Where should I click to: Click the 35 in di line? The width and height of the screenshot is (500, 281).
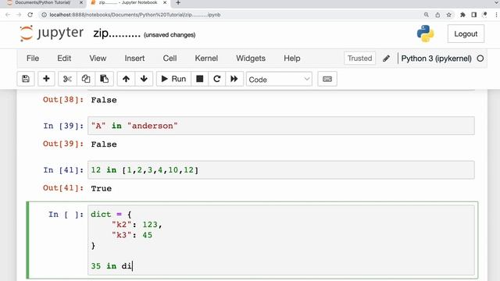[x=111, y=266]
